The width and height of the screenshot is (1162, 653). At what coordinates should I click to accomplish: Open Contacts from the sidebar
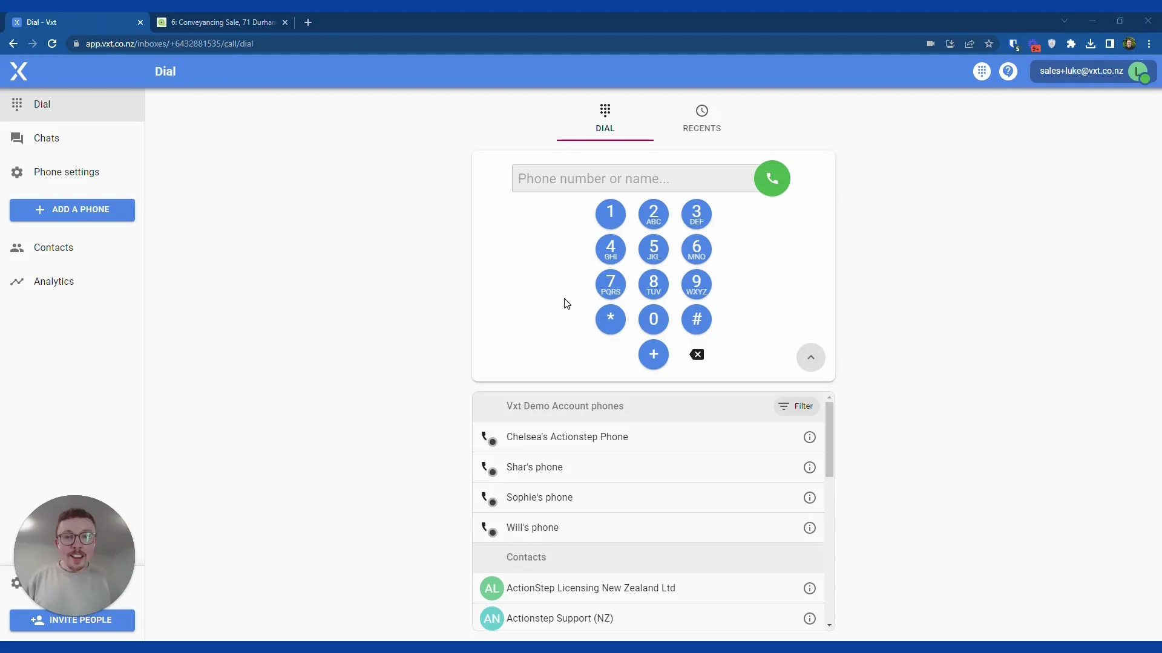pyautogui.click(x=54, y=247)
